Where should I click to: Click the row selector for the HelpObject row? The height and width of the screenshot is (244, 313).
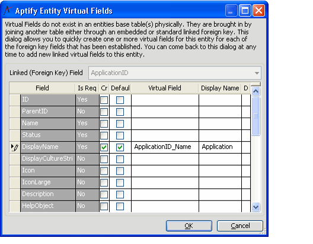tap(15, 206)
